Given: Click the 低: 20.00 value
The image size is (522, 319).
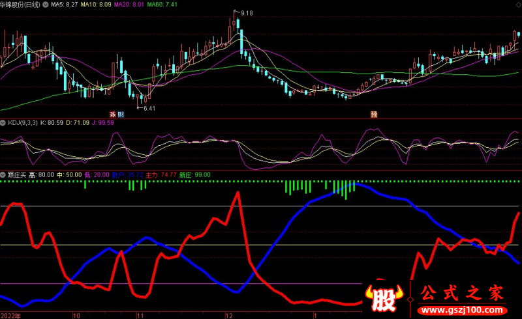Looking at the screenshot, I should pyautogui.click(x=97, y=174).
